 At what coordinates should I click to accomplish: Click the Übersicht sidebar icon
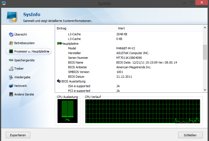[x=11, y=34]
